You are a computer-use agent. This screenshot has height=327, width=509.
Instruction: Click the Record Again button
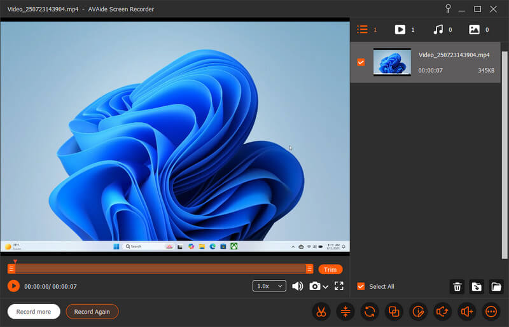pyautogui.click(x=92, y=312)
